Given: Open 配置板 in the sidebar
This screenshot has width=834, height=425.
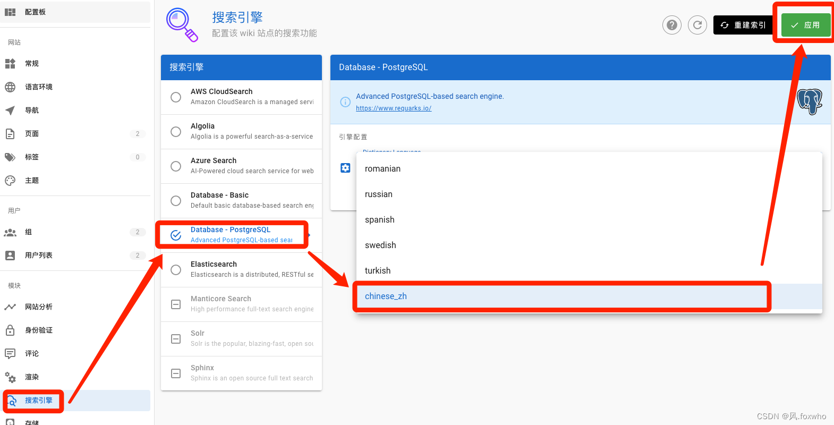Looking at the screenshot, I should pos(75,12).
